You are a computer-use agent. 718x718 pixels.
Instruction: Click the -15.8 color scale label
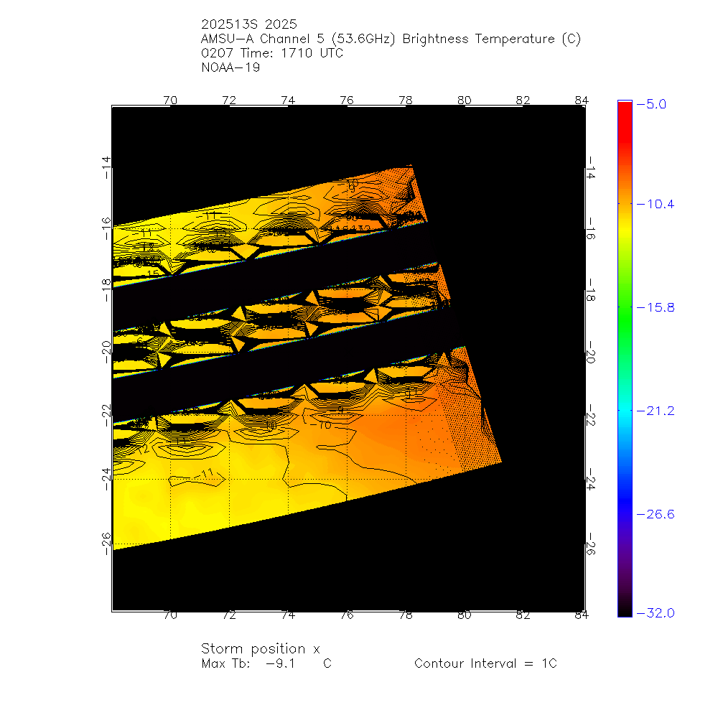[655, 307]
